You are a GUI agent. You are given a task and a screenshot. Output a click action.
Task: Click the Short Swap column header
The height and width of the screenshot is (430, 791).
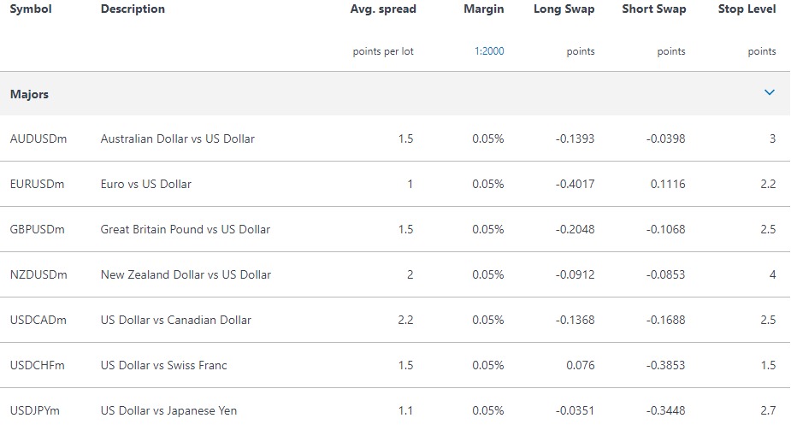[654, 9]
